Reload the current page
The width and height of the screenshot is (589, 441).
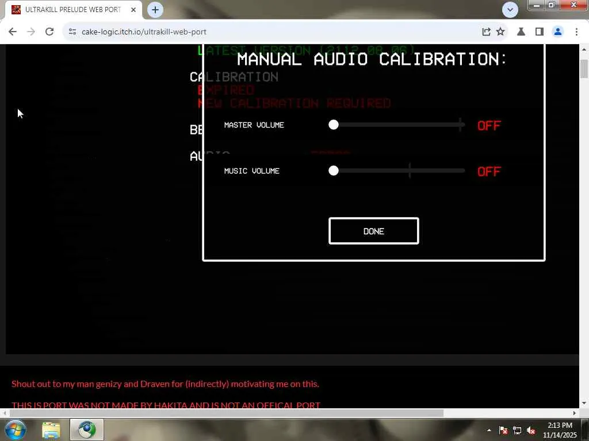(49, 32)
